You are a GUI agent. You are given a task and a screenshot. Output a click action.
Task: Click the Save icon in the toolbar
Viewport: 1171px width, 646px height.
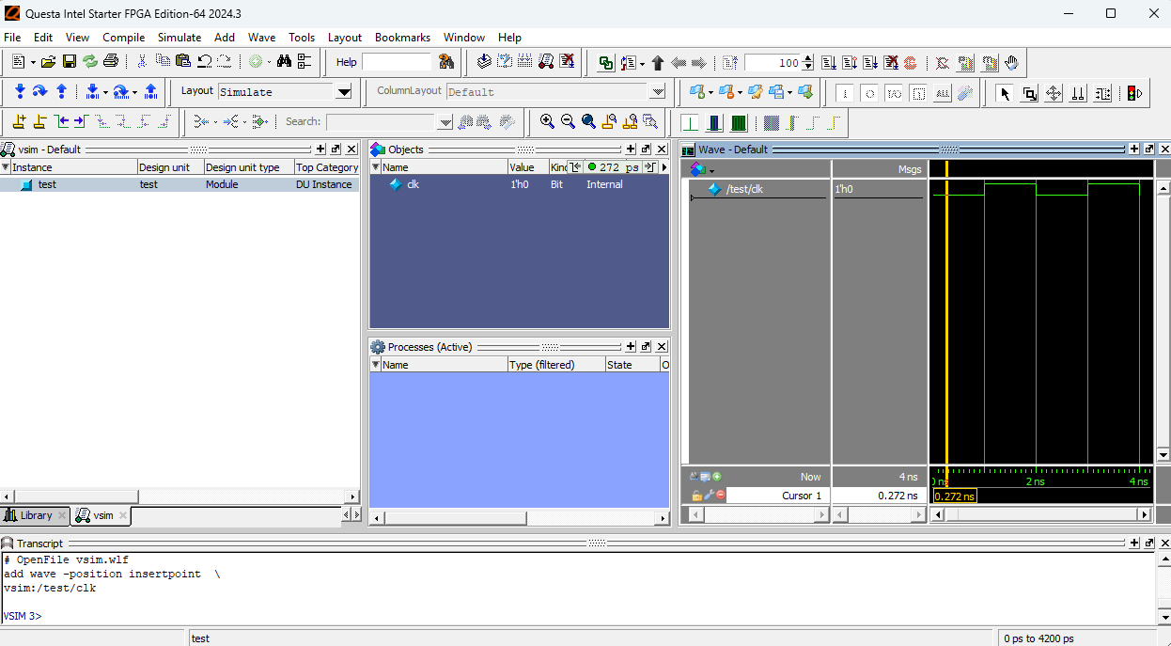pyautogui.click(x=69, y=62)
